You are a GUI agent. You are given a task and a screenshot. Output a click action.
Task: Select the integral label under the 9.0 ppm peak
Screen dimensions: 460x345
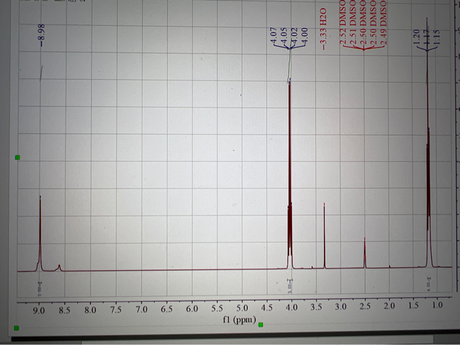coord(39,286)
